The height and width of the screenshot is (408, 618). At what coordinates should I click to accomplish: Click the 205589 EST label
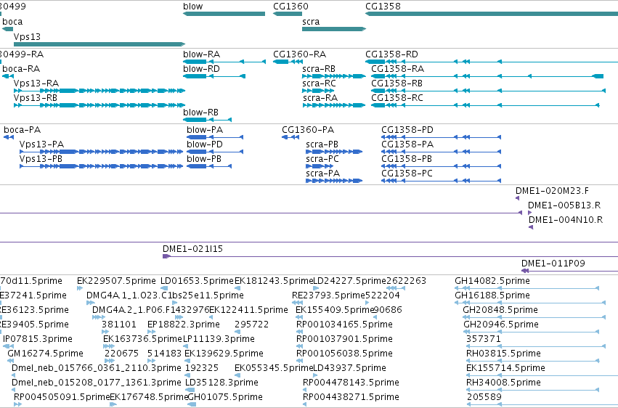click(484, 397)
